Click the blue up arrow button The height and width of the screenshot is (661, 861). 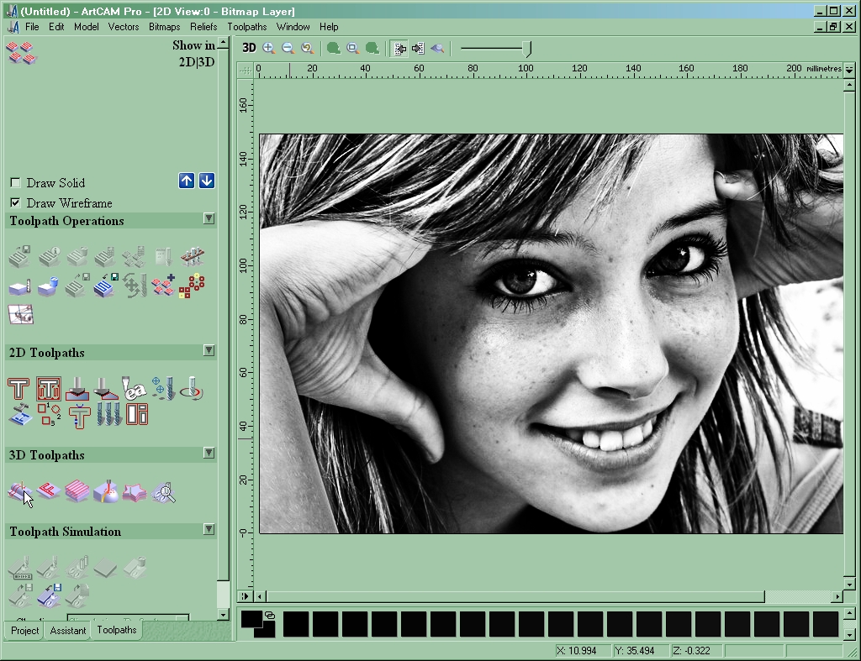[187, 181]
